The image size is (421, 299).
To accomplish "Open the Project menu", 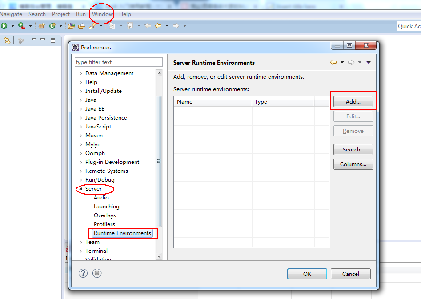I will (61, 14).
